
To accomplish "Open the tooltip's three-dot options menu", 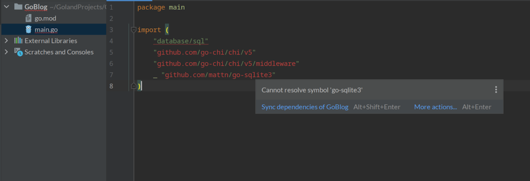I will (x=496, y=90).
